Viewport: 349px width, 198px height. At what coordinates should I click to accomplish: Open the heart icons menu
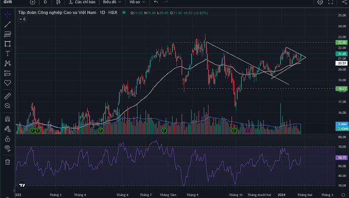click(x=8, y=83)
